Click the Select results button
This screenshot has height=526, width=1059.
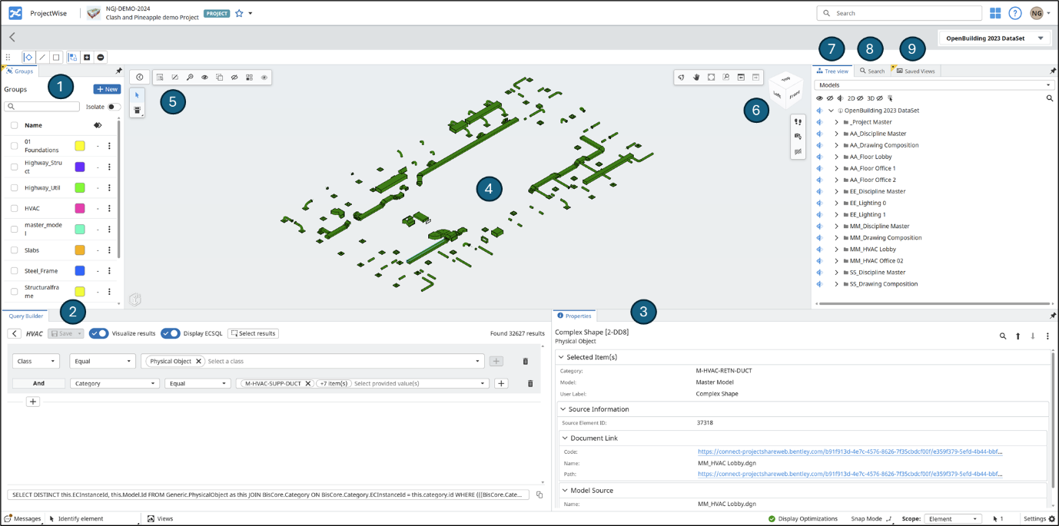(x=253, y=333)
